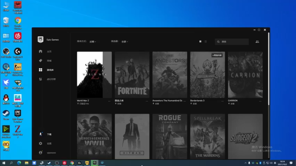Switch library to list view

[206, 42]
